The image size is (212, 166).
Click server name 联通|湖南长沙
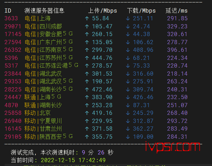tap(43, 105)
